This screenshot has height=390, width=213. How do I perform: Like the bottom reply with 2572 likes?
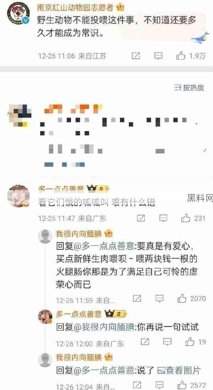click(x=192, y=385)
